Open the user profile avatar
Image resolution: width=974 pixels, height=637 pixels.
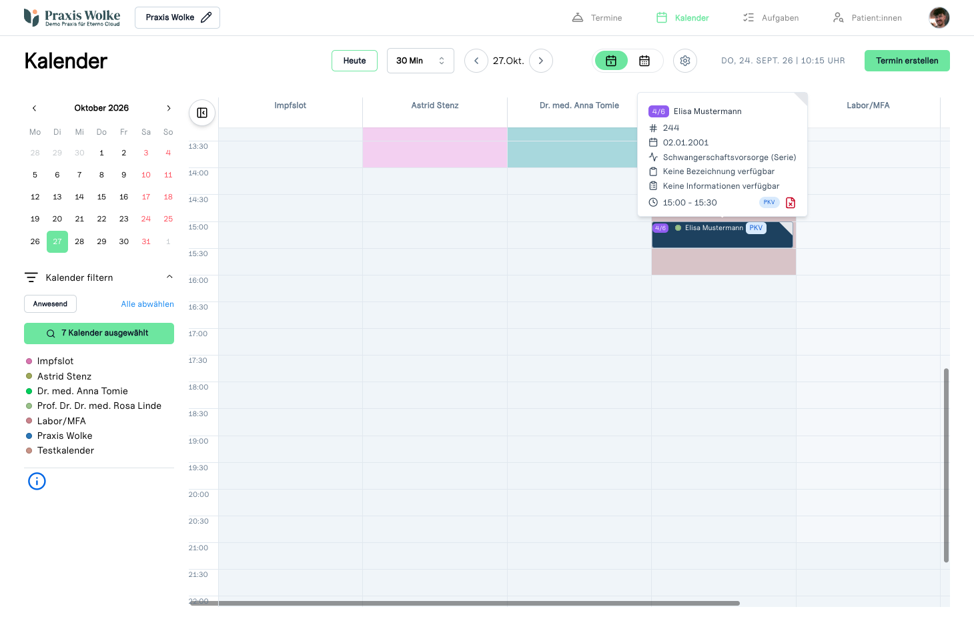coord(939,18)
